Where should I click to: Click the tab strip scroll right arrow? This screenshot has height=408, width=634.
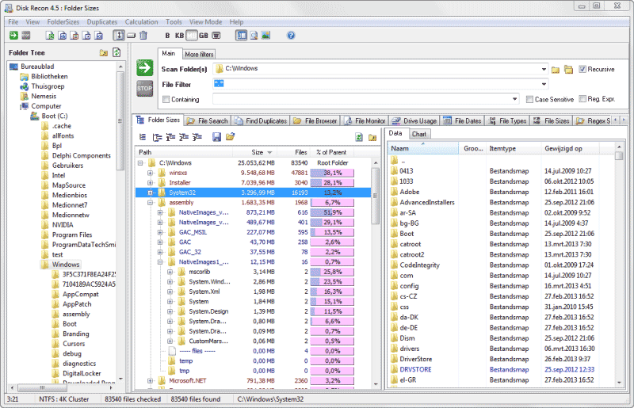point(623,120)
